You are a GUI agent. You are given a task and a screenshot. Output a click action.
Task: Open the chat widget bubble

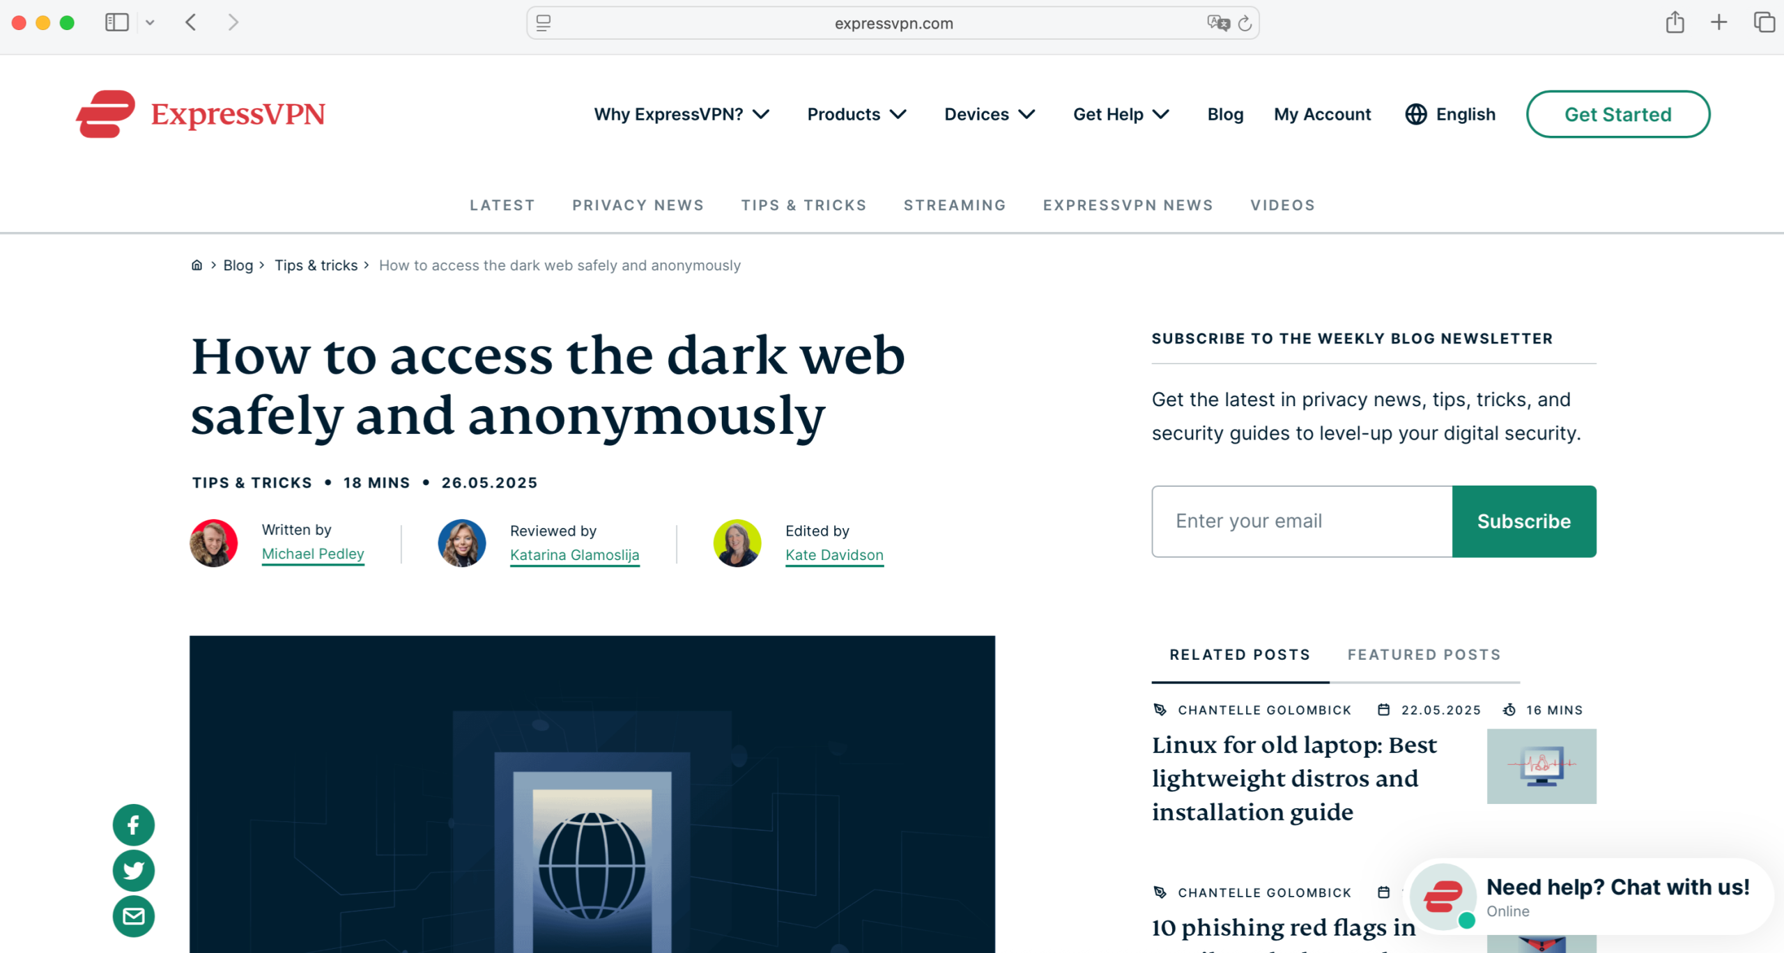pos(1589,897)
